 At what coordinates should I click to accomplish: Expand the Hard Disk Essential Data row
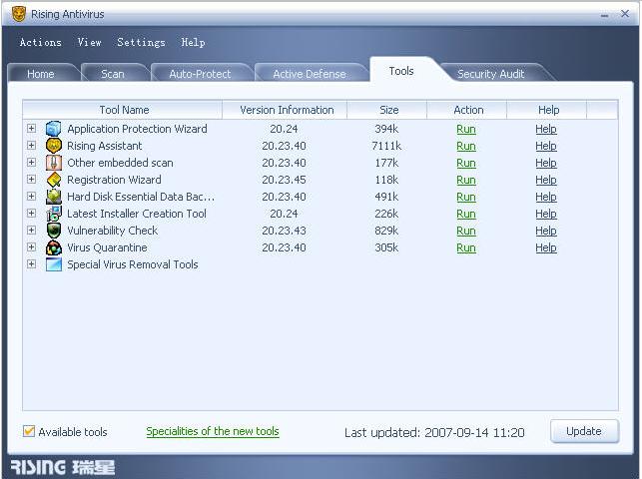[31, 197]
